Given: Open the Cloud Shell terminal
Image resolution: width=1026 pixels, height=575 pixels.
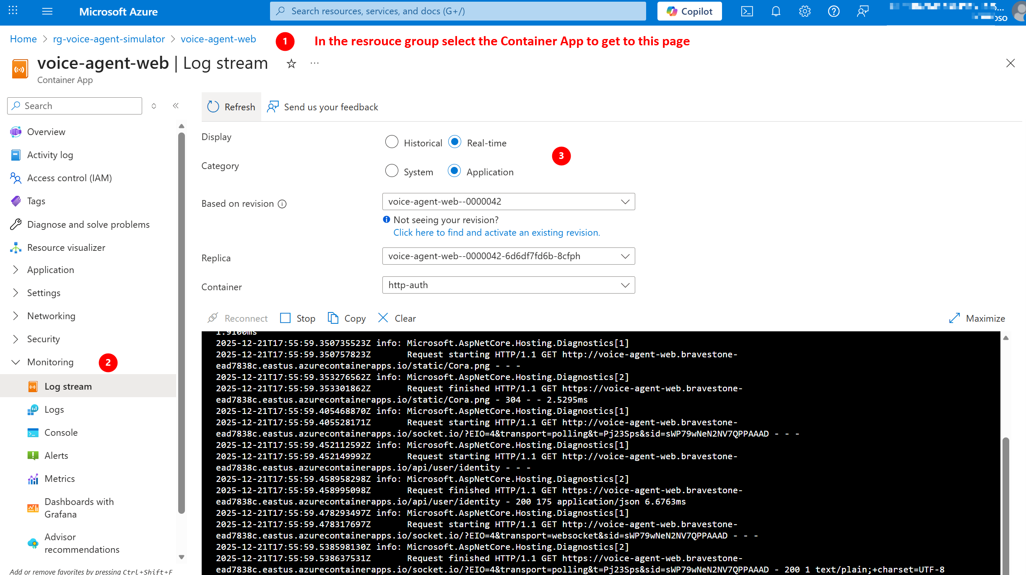Looking at the screenshot, I should coord(747,11).
